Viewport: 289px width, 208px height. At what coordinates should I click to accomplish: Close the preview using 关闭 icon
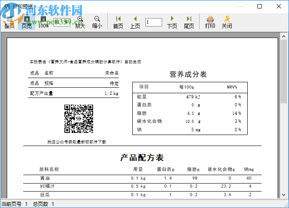pyautogui.click(x=227, y=22)
